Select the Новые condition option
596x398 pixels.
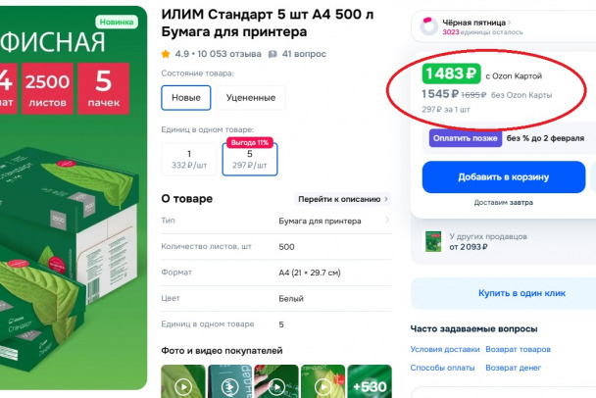pyautogui.click(x=186, y=98)
